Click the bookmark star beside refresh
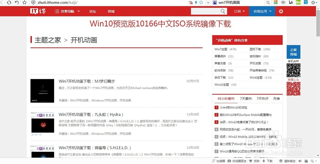Screen dimensions: 320x164 (25, 3)
